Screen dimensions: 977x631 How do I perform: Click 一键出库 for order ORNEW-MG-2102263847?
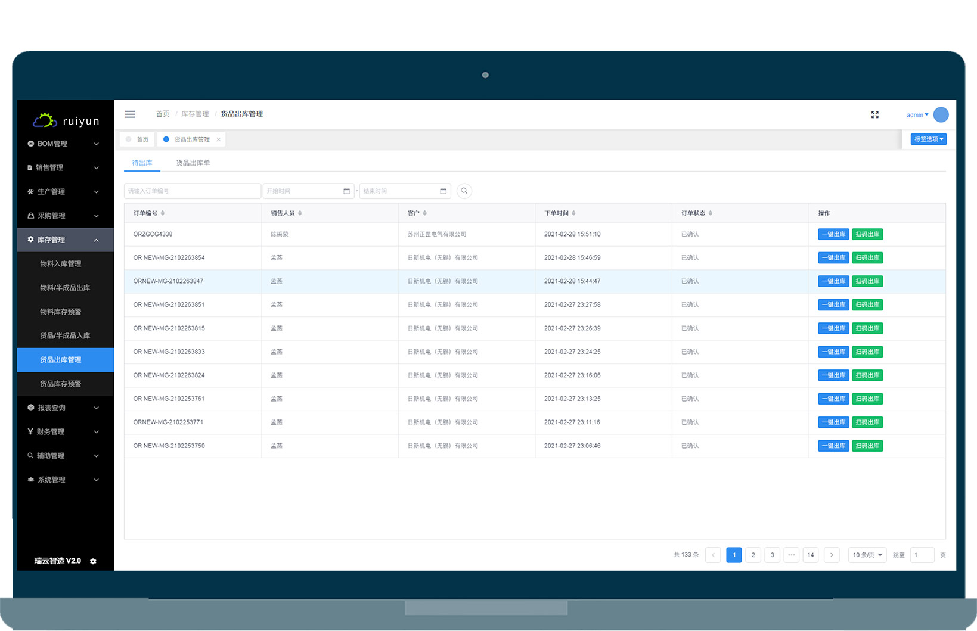833,281
